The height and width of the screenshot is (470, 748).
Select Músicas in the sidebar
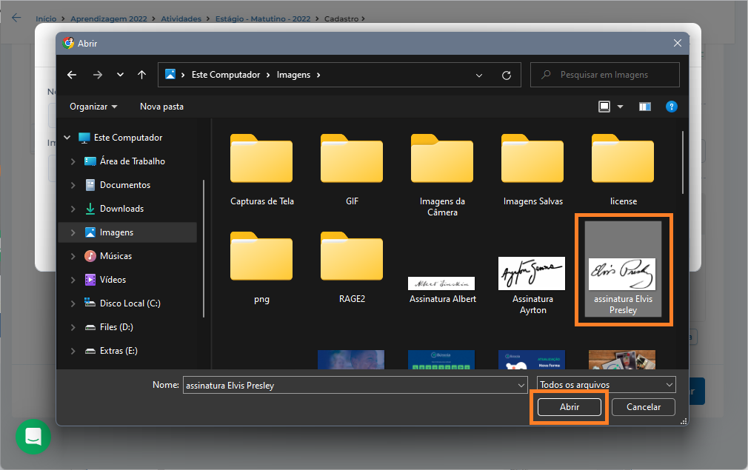(116, 256)
